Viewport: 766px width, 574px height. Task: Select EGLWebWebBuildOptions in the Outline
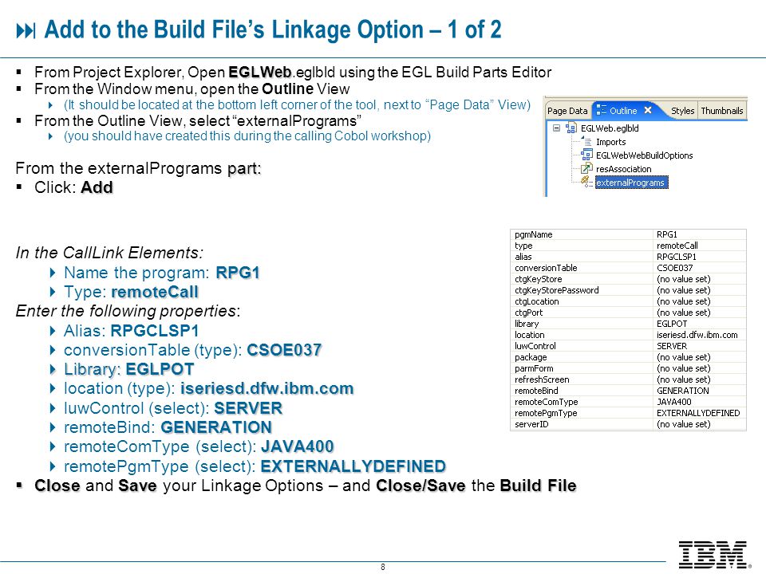[645, 155]
